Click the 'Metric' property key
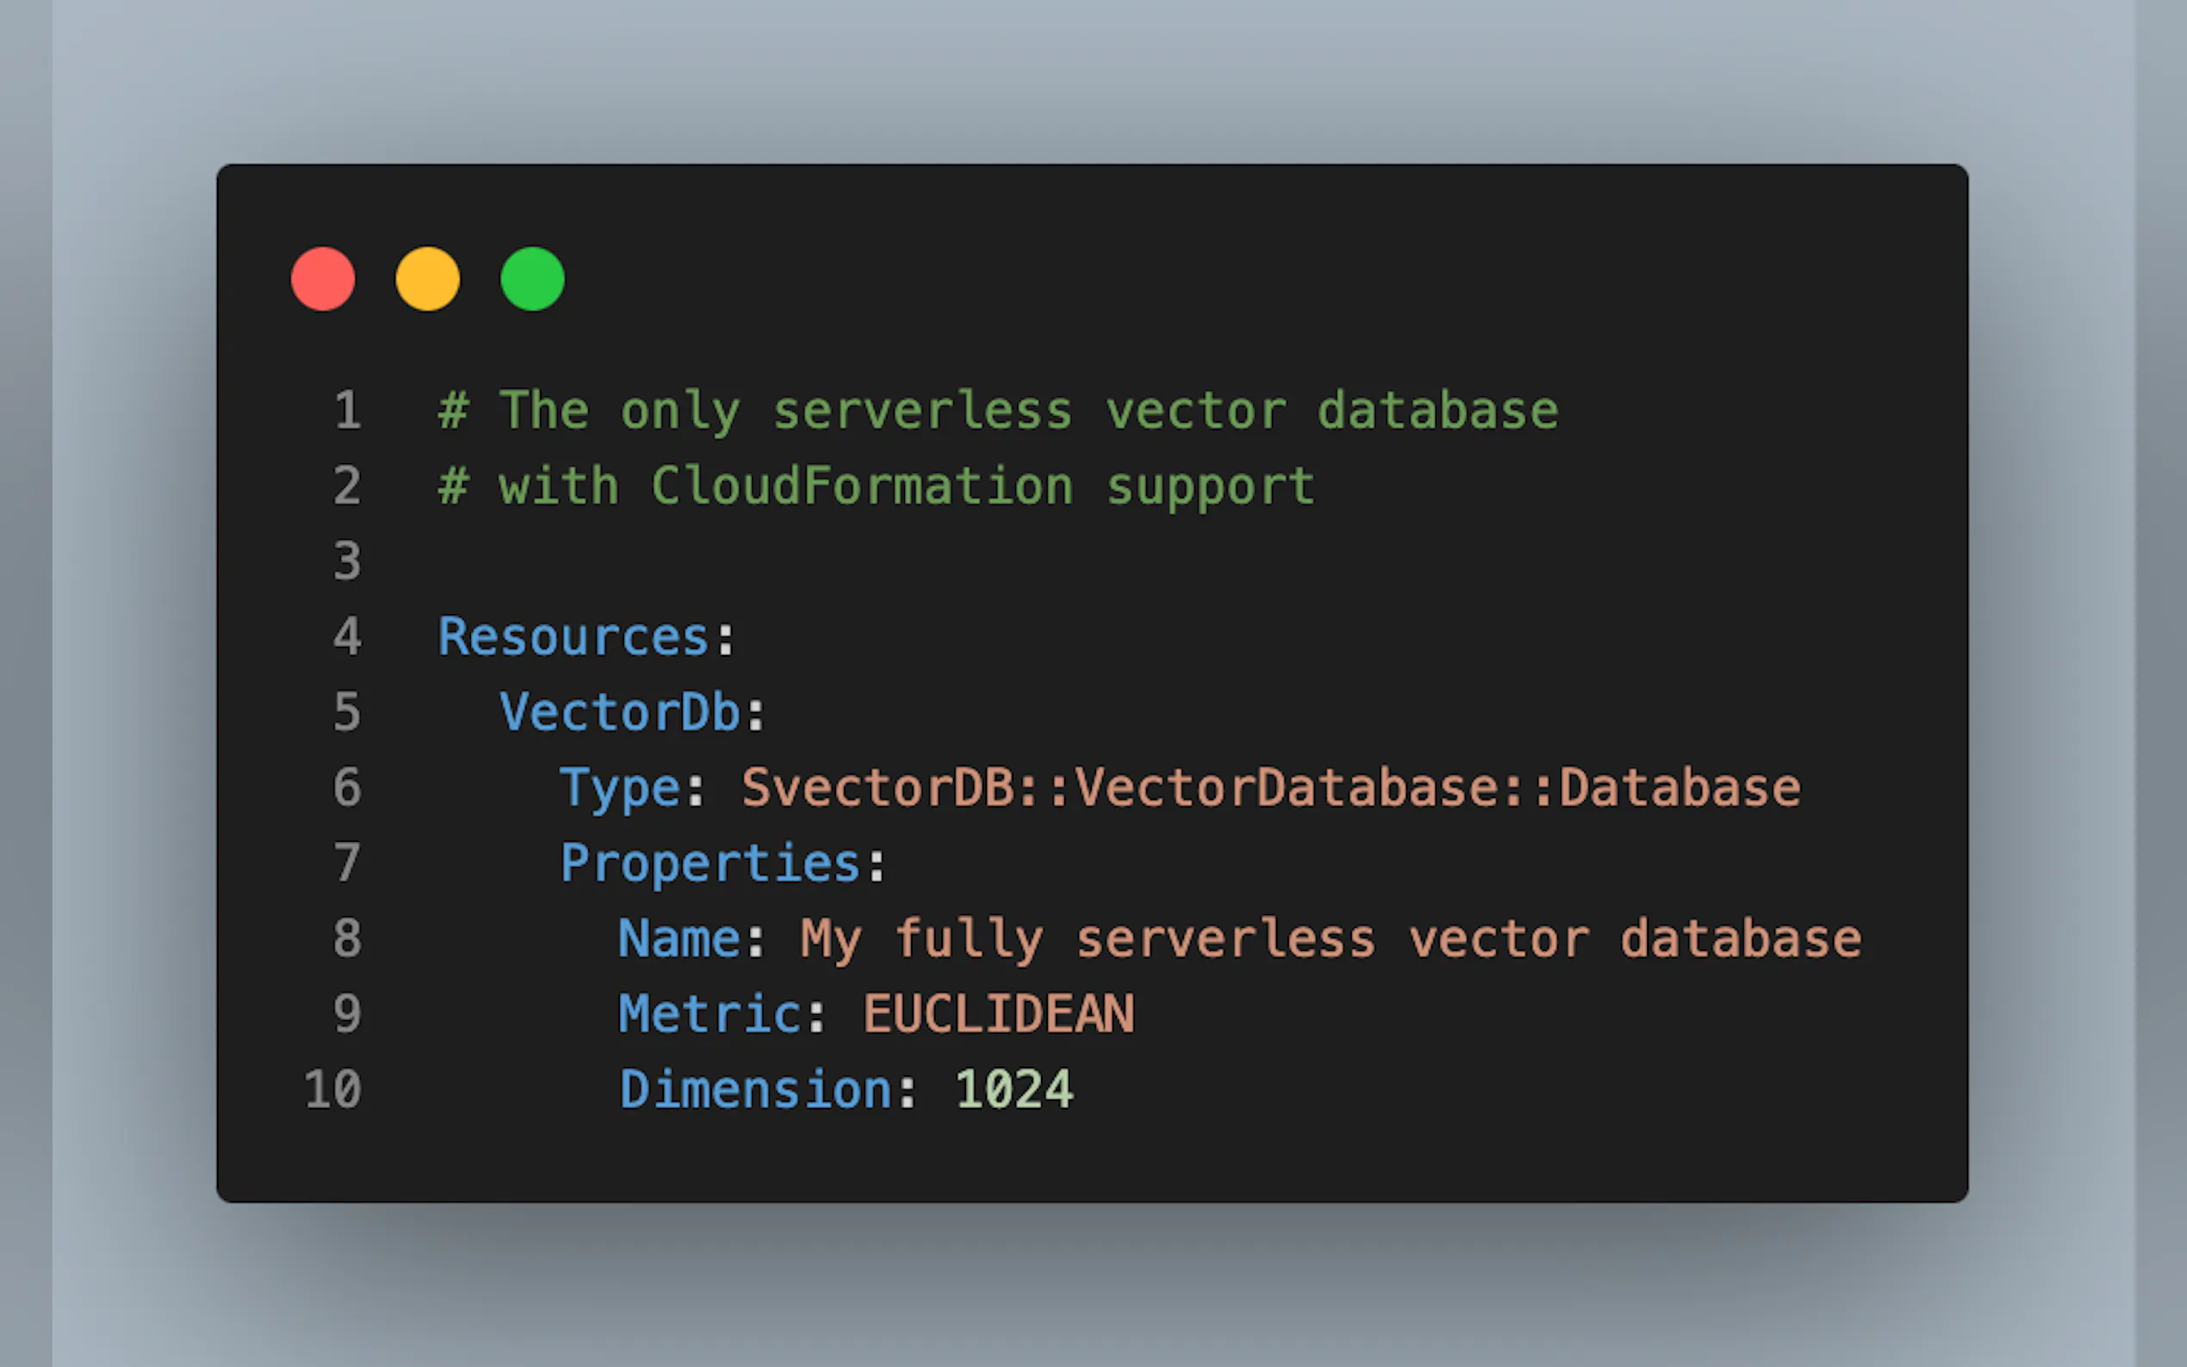 pos(710,1013)
